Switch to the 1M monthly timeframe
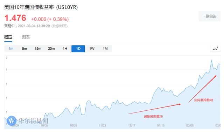 pyautogui.click(x=105, y=49)
